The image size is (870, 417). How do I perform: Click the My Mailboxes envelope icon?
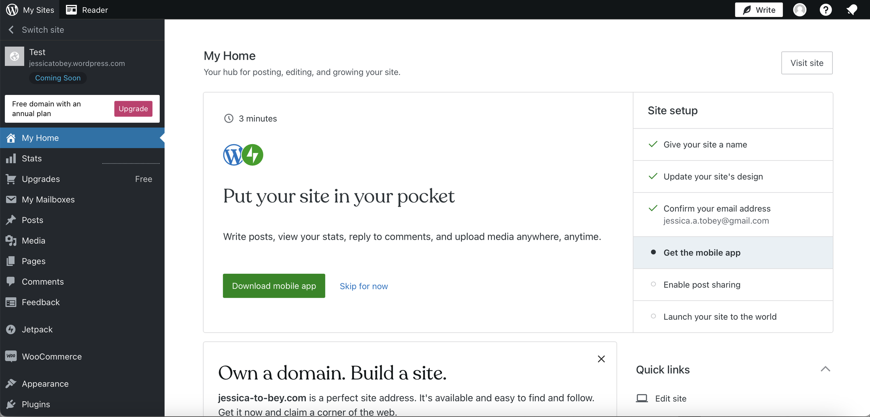[11, 199]
